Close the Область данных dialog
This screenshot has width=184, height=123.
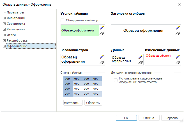pyautogui.click(x=180, y=4)
